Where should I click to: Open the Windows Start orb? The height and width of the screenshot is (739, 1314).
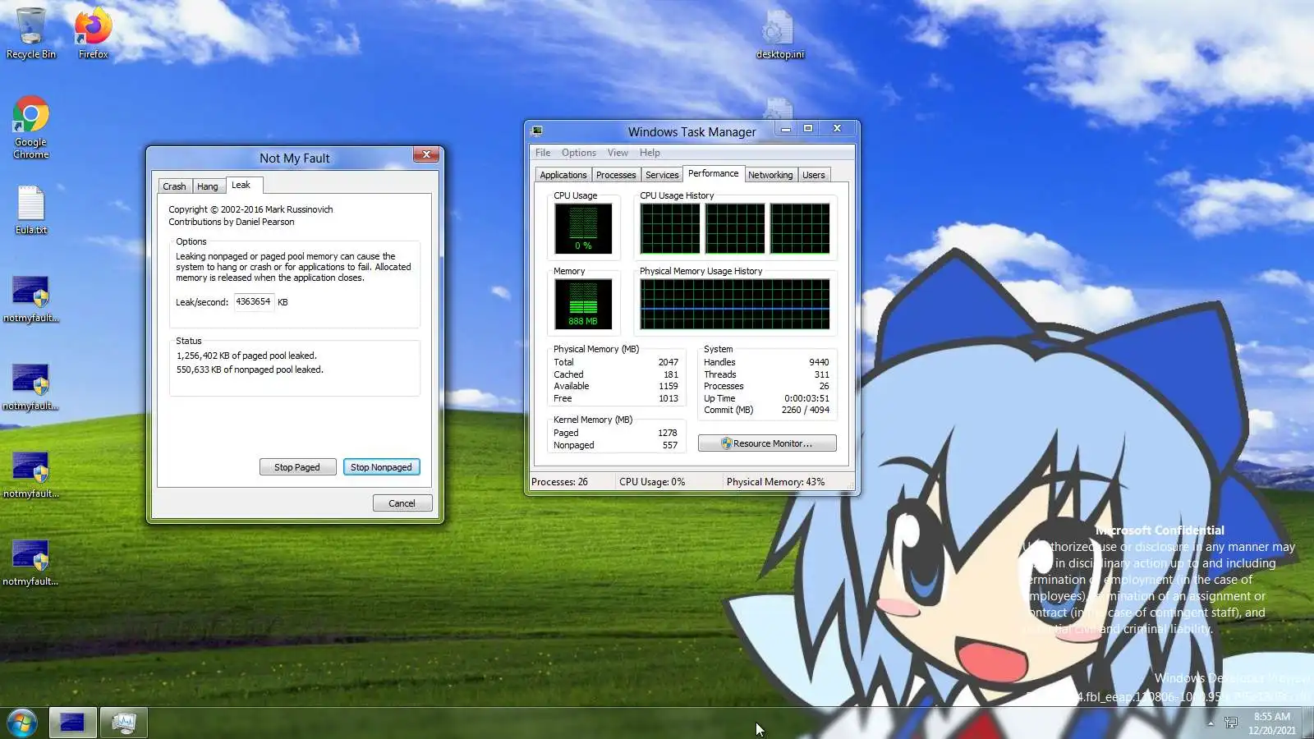[x=22, y=723]
